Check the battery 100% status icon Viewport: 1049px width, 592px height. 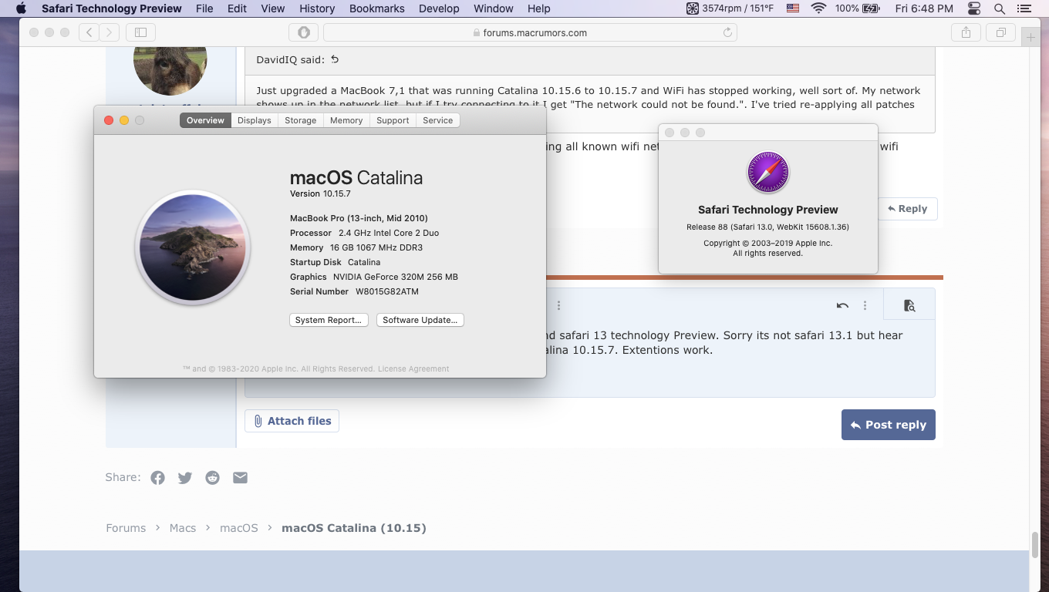click(857, 8)
